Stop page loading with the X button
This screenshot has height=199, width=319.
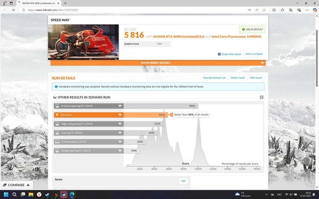tap(13, 10)
